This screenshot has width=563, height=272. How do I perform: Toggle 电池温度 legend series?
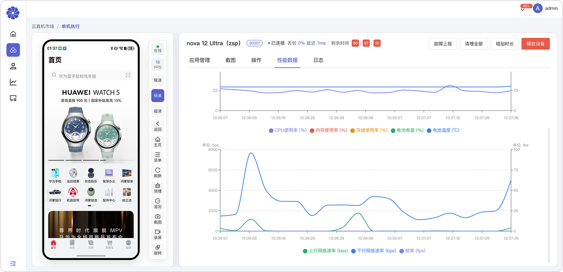click(x=443, y=130)
